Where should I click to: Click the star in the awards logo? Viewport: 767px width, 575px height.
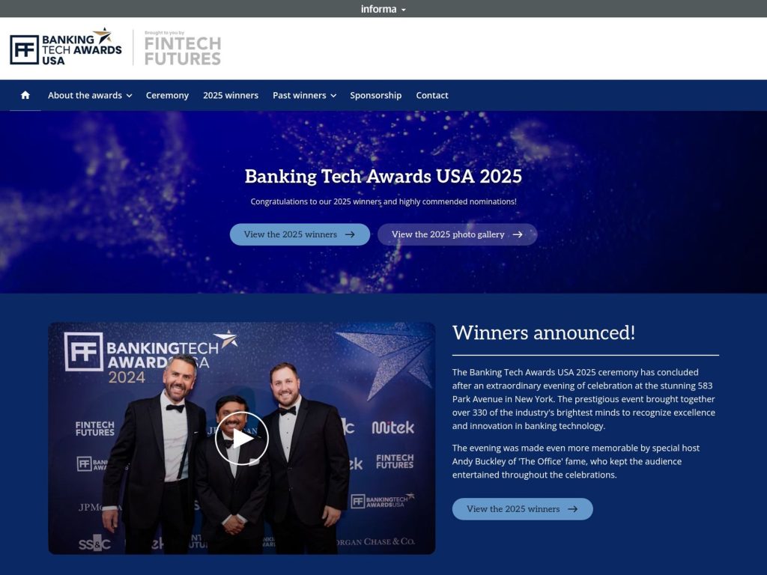104,36
